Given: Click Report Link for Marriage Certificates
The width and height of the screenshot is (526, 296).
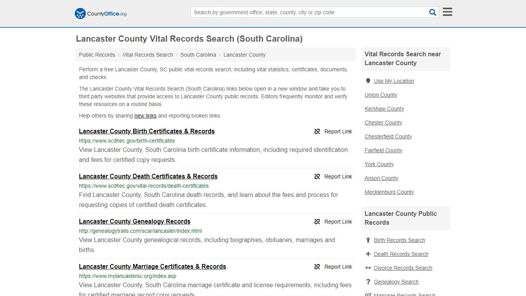Looking at the screenshot, I should tap(338, 267).
